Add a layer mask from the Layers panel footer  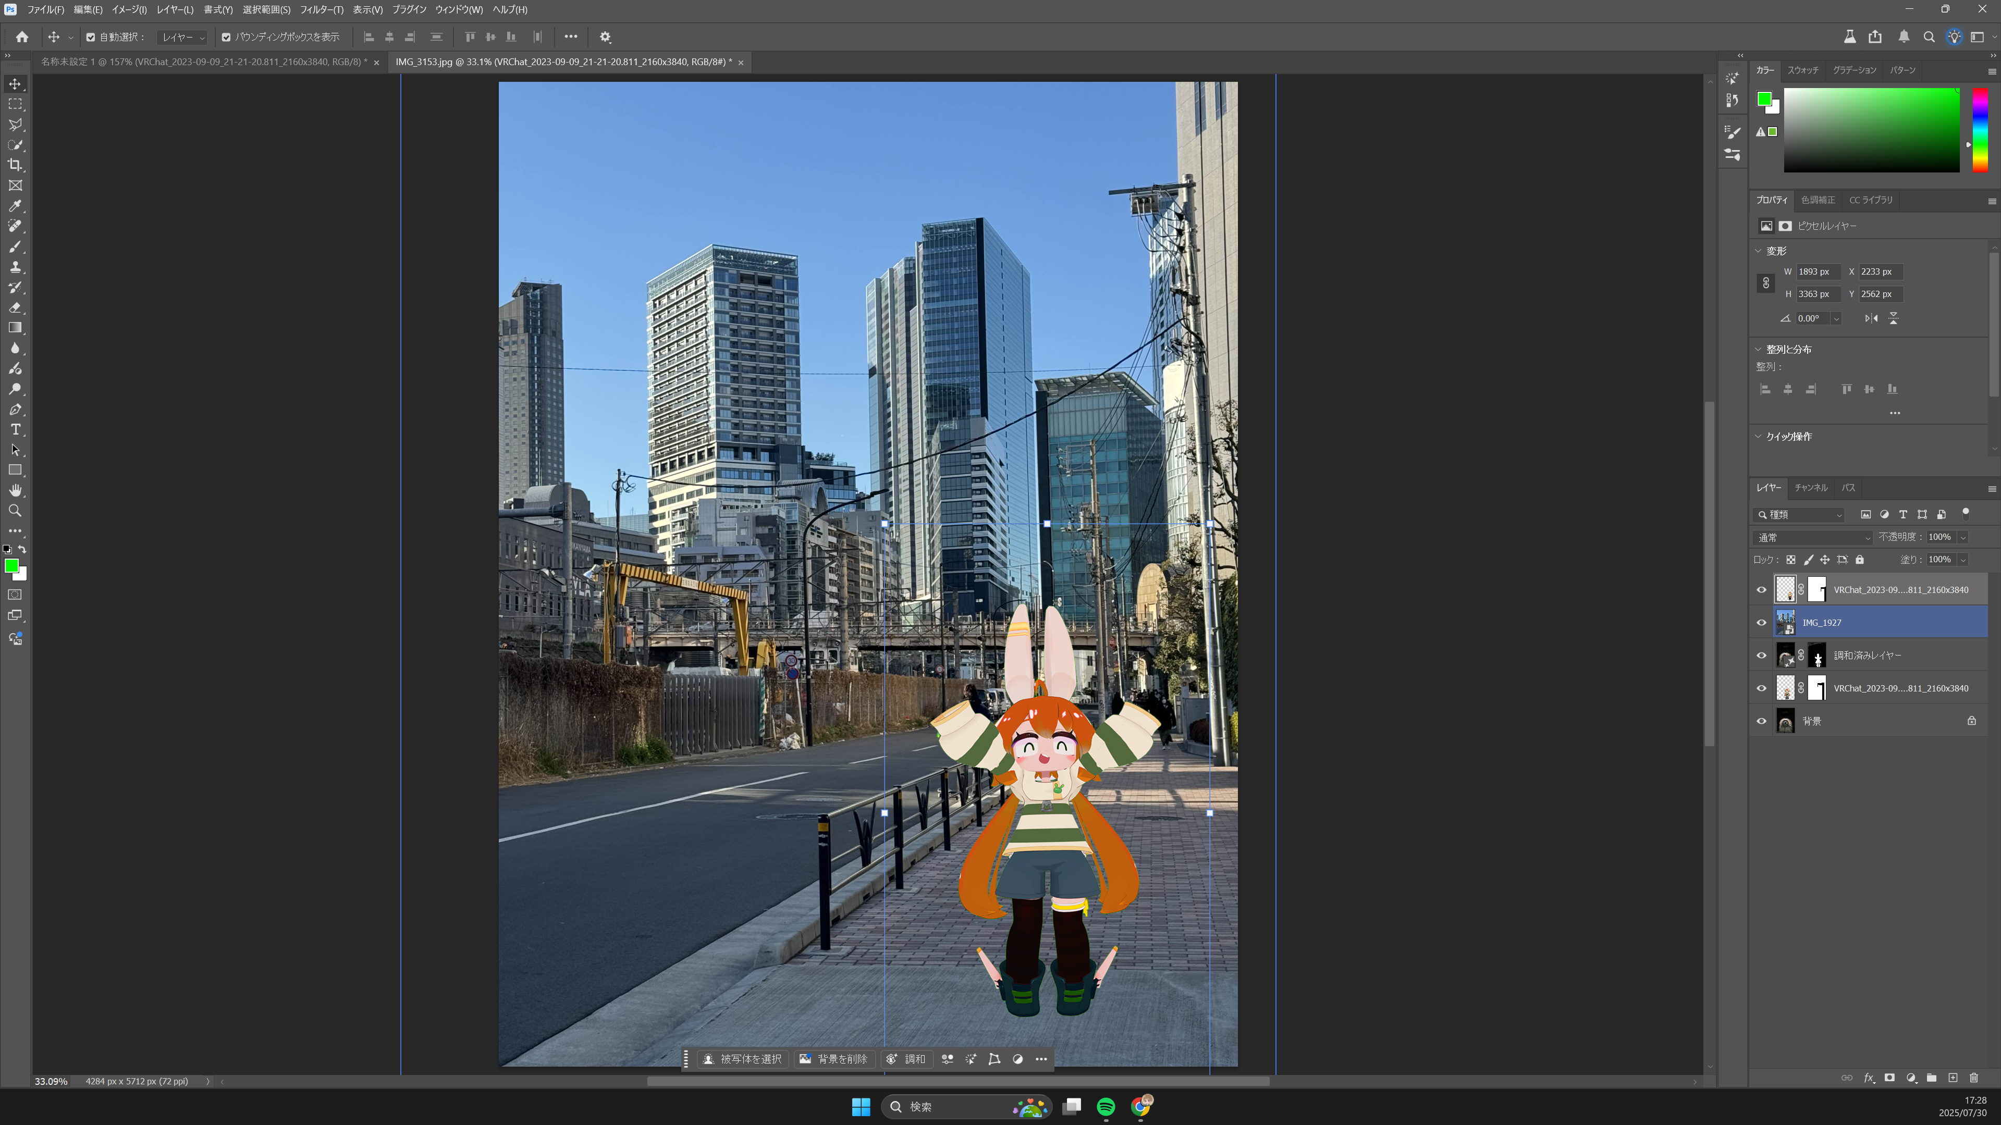click(x=1889, y=1078)
